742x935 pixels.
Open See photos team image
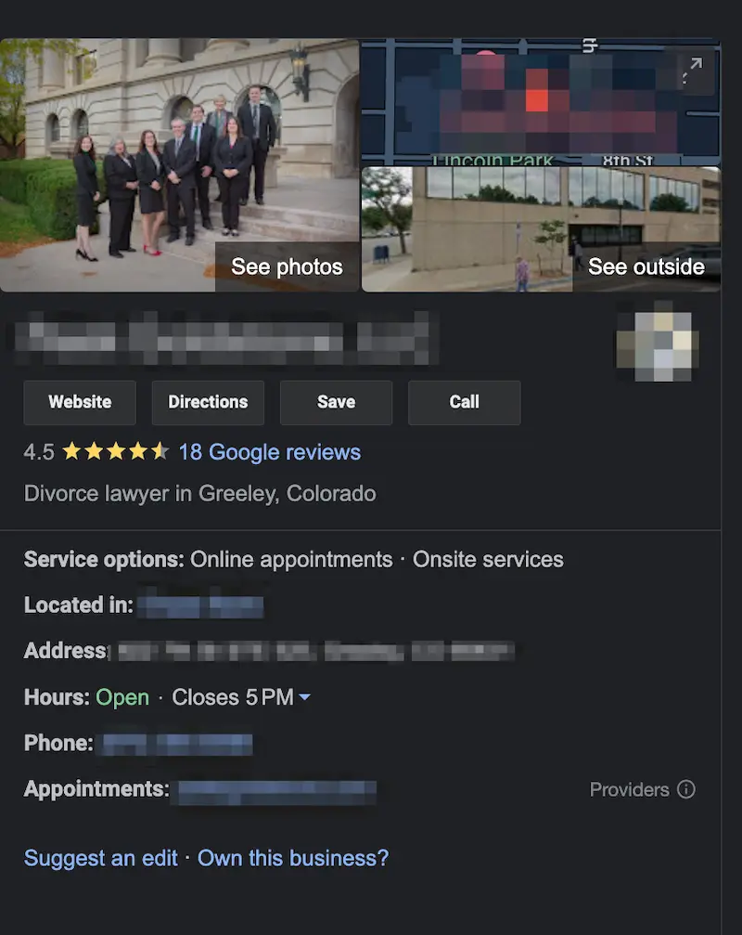179,165
